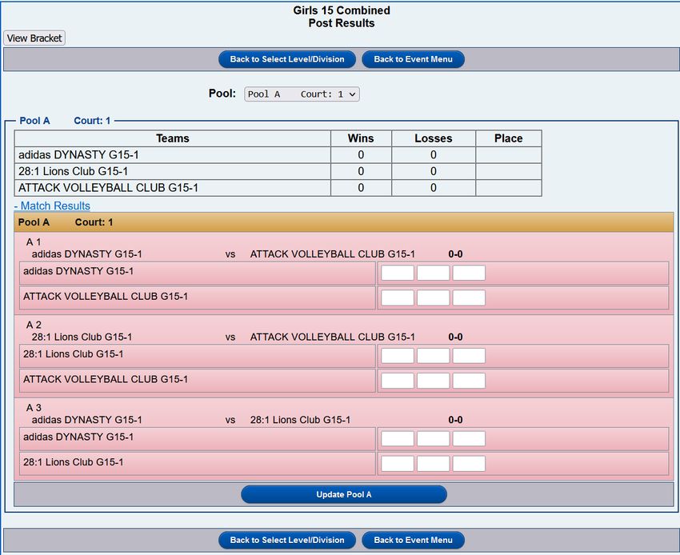The image size is (680, 555).
Task: Click bottom Back to Event Menu button
Action: (x=413, y=541)
